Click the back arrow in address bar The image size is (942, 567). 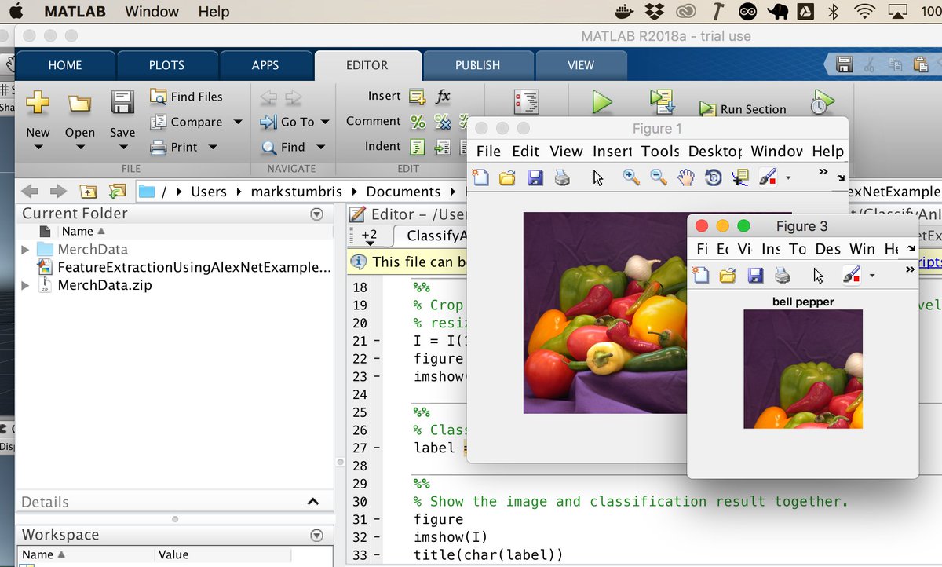[x=29, y=192]
